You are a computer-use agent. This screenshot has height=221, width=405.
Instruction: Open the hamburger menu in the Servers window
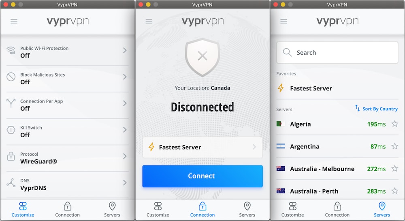click(283, 21)
